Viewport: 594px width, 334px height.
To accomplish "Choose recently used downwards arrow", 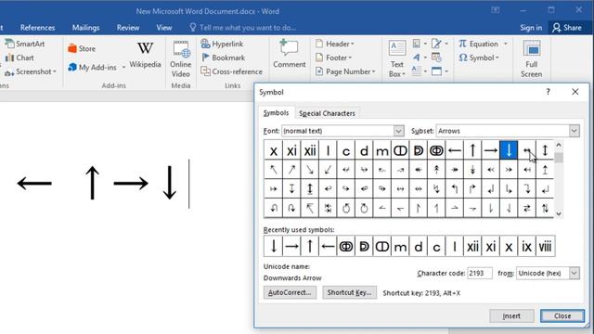I will [x=273, y=247].
